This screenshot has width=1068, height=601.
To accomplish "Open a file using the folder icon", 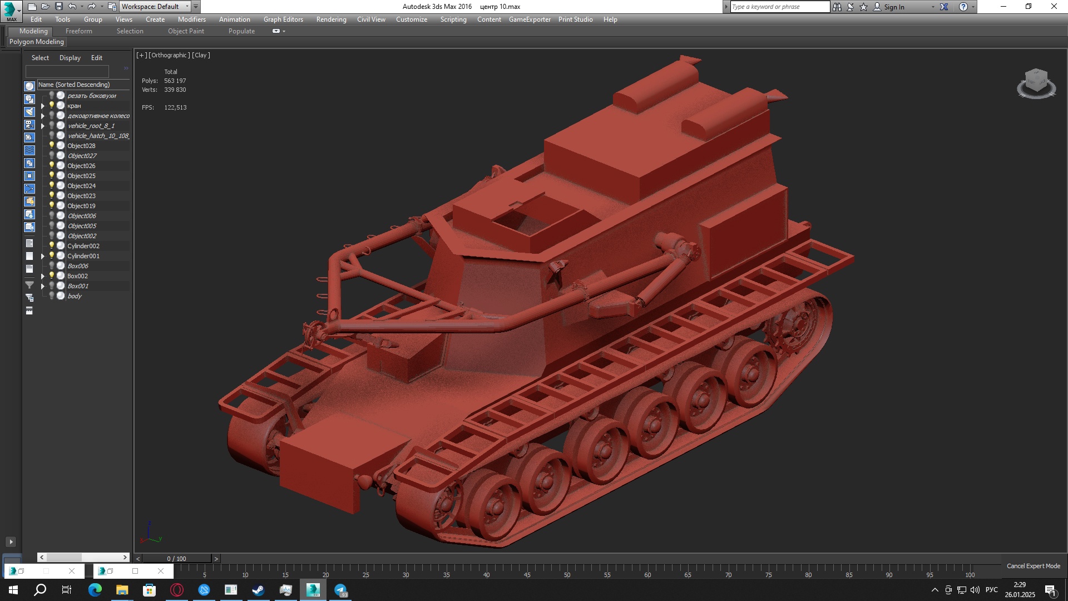I will point(45,7).
